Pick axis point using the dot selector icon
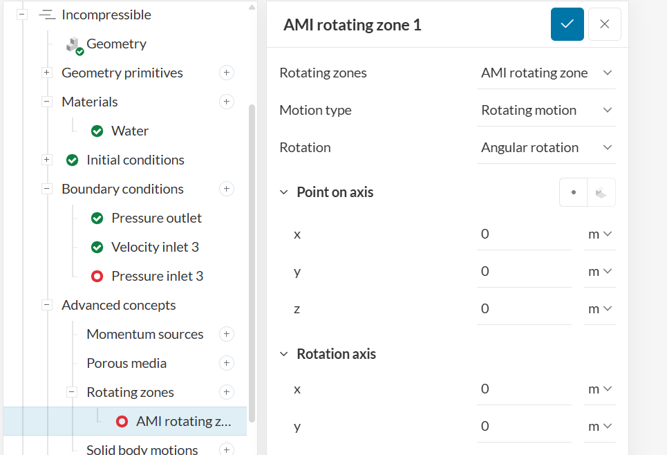Image resolution: width=667 pixels, height=455 pixels. 574,193
